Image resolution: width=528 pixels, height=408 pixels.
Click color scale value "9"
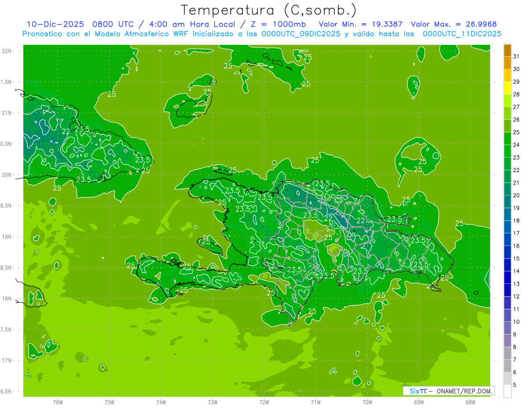[515, 334]
